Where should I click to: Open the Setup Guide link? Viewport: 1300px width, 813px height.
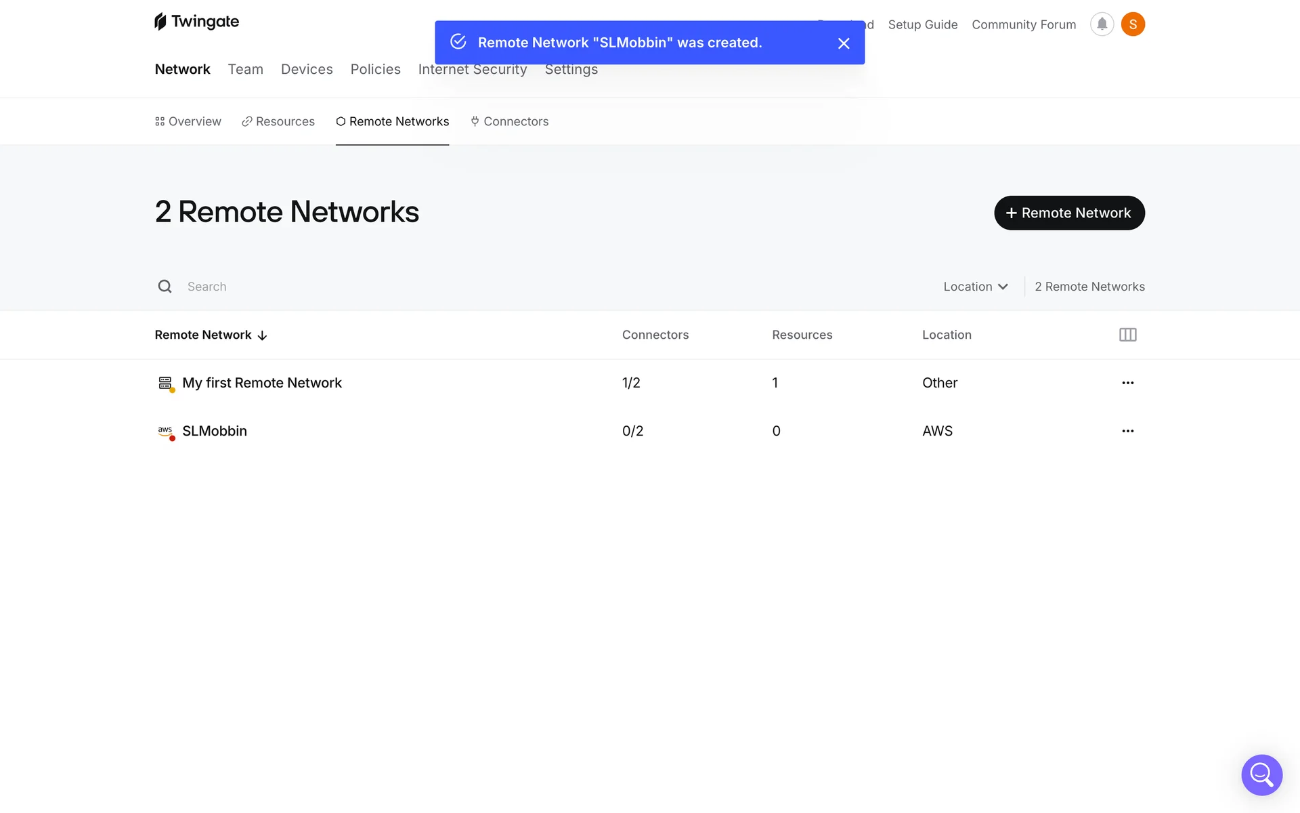click(922, 24)
